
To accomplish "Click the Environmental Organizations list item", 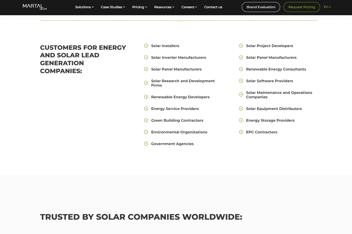I will point(179,132).
